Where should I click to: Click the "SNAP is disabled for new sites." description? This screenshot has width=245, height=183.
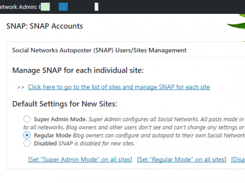pyautogui.click(x=97, y=143)
